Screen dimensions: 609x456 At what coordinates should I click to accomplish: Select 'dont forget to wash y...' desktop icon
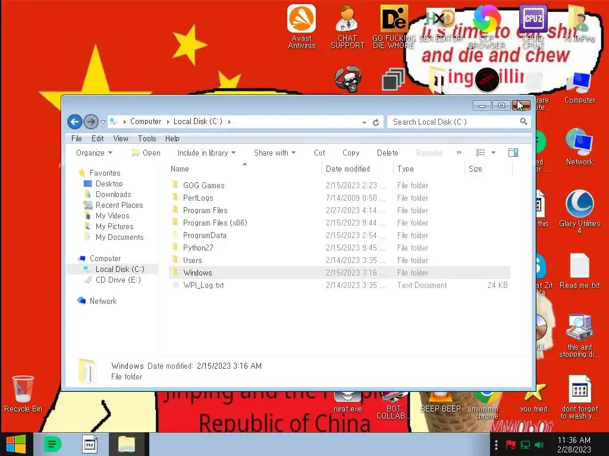579,398
